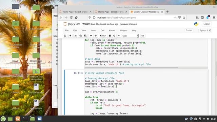This screenshot has height=122, width=217.
Task: Insert a cell below with the plus icon
Action: coord(70,36)
